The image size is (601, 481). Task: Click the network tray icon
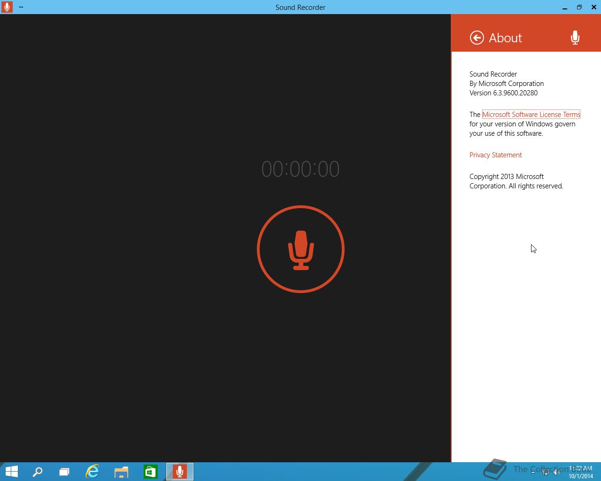pos(546,472)
